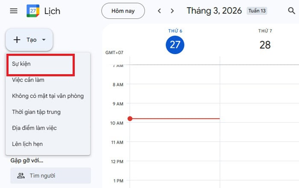The width and height of the screenshot is (299, 188).
Task: Go to next period arrow
Action: click(x=172, y=11)
